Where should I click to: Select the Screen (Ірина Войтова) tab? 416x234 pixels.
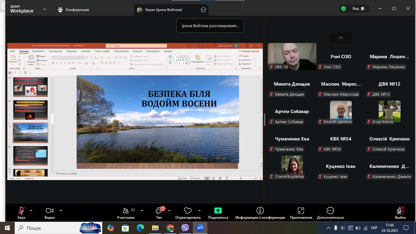point(164,10)
